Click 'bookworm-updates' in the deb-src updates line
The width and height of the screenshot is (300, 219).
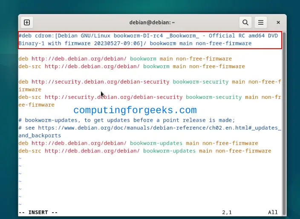[169, 151]
